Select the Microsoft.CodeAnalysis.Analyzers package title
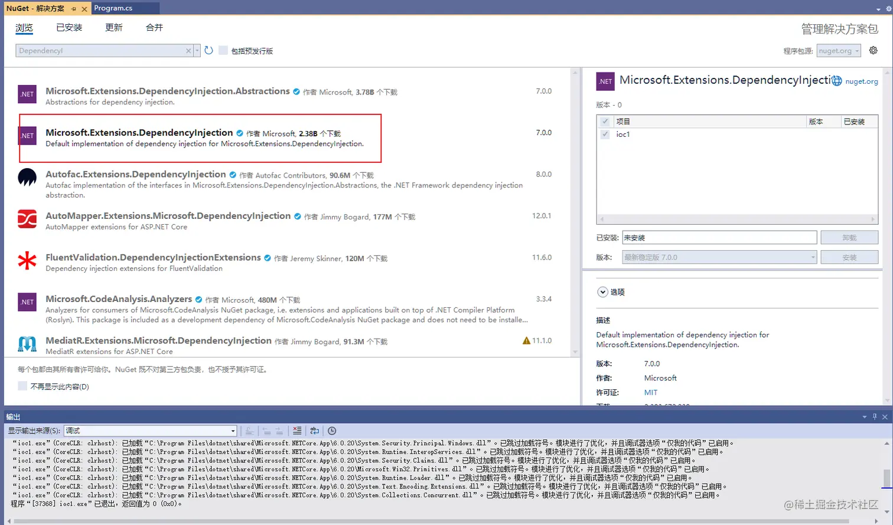This screenshot has width=893, height=525. pyautogui.click(x=119, y=299)
